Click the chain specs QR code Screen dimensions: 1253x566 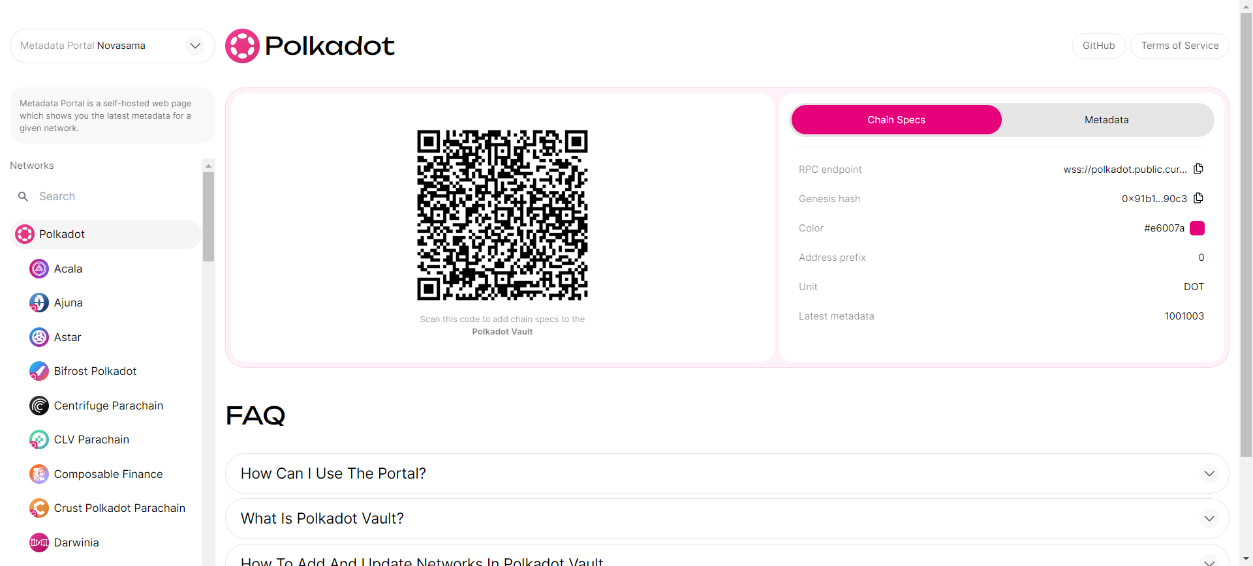pyautogui.click(x=503, y=215)
